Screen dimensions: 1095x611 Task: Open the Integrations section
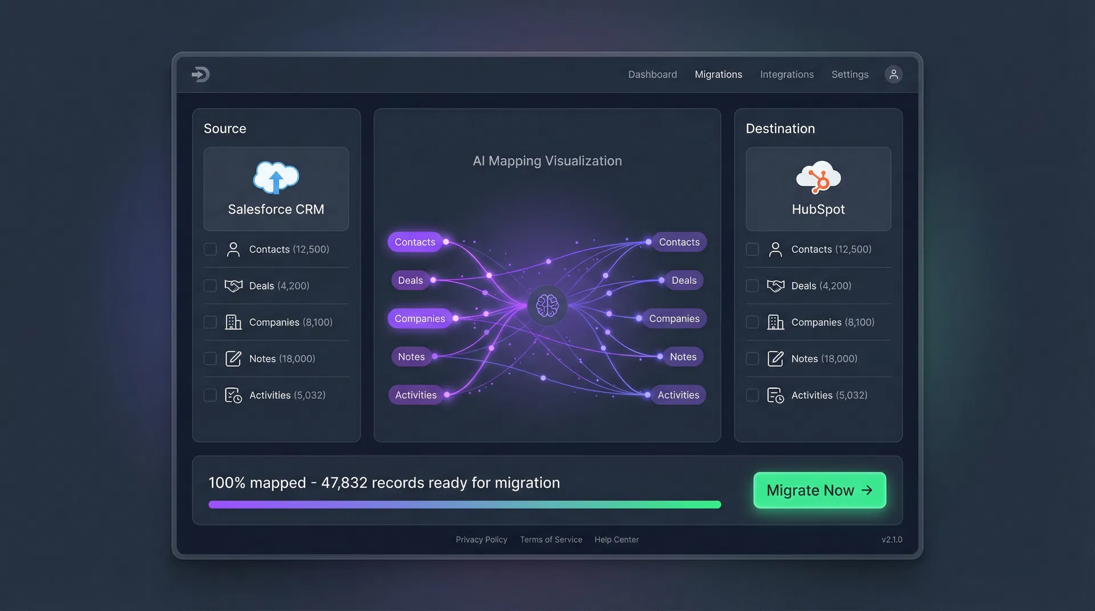(x=787, y=74)
